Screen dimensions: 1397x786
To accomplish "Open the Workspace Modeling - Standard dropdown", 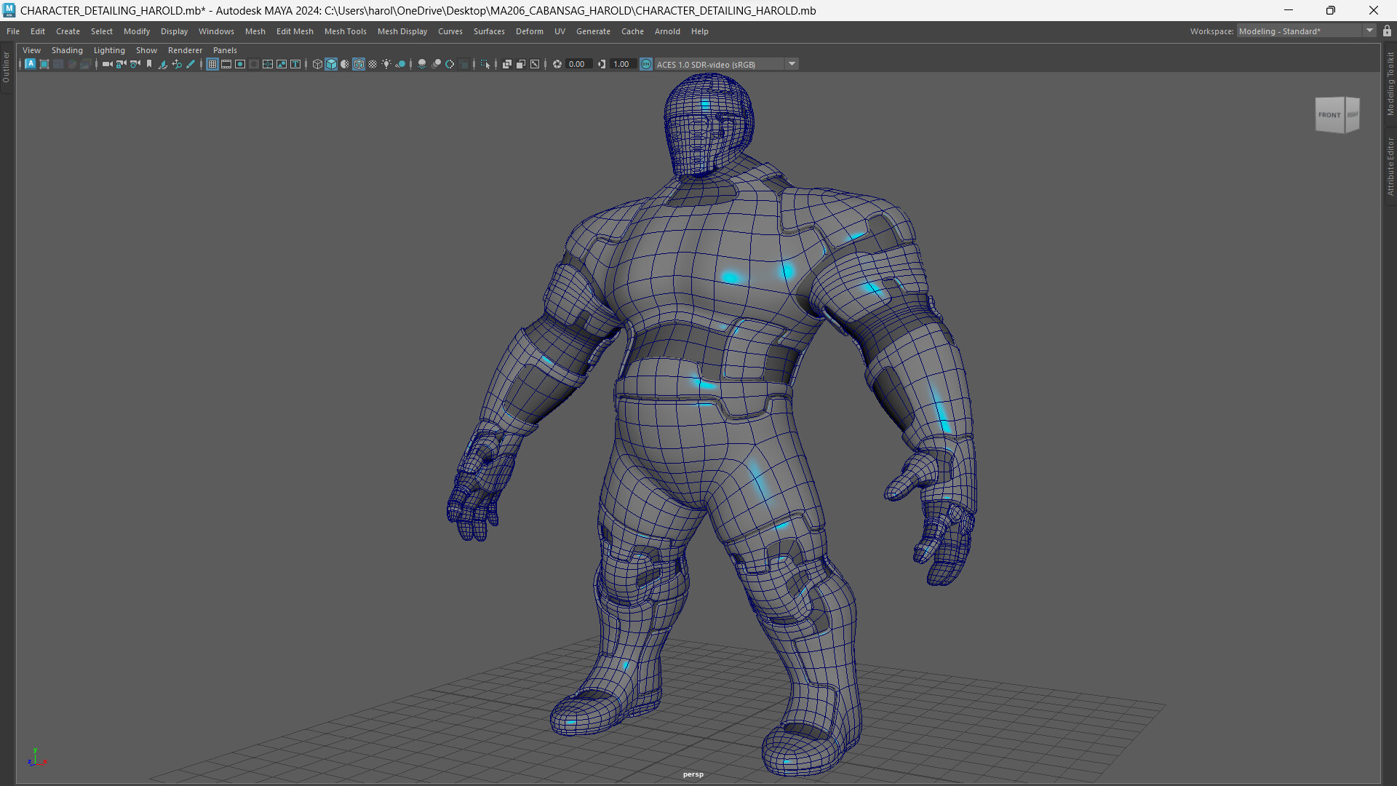I will pyautogui.click(x=1371, y=31).
